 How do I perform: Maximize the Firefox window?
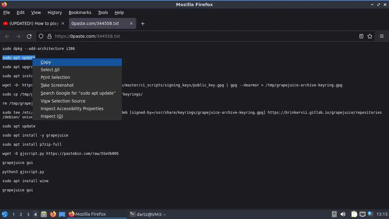pyautogui.click(x=379, y=5)
